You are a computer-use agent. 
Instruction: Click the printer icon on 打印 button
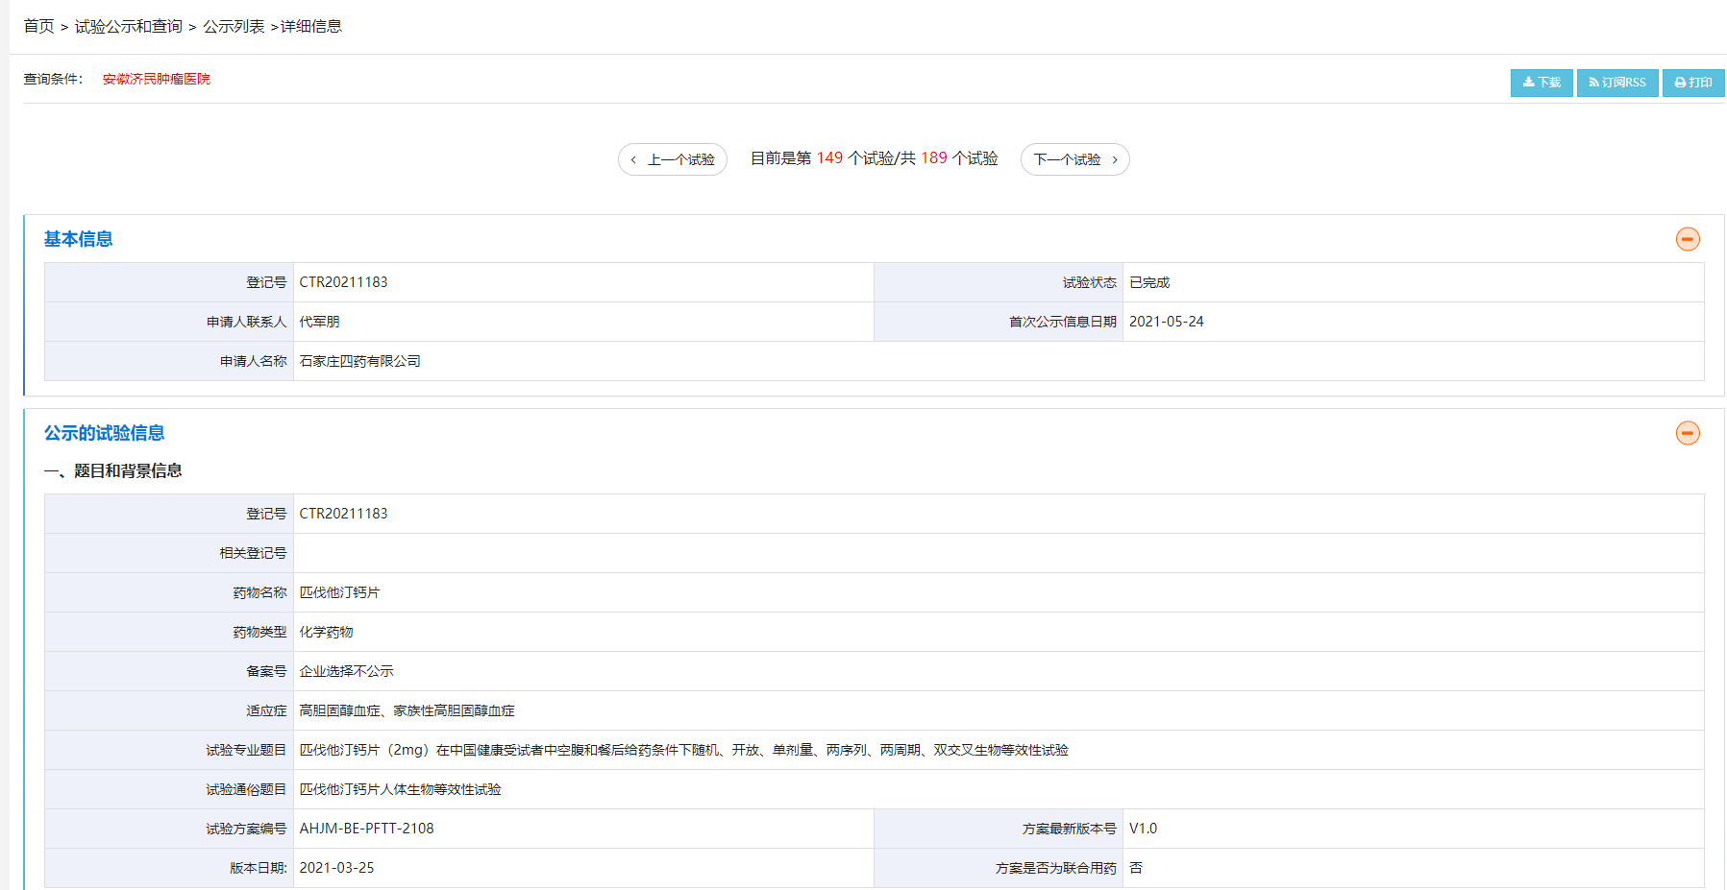1680,83
